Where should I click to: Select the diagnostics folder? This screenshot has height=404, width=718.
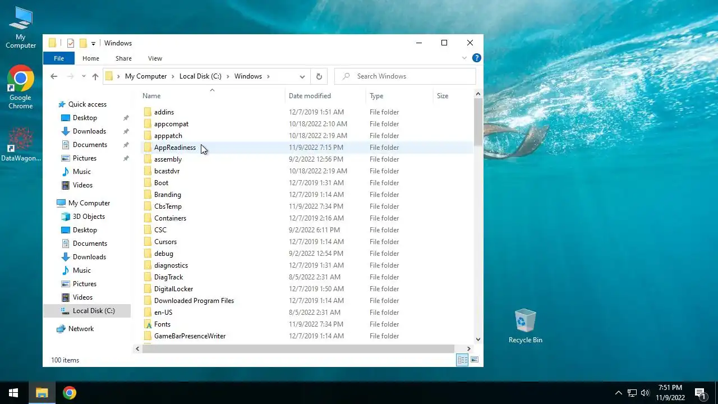click(171, 265)
